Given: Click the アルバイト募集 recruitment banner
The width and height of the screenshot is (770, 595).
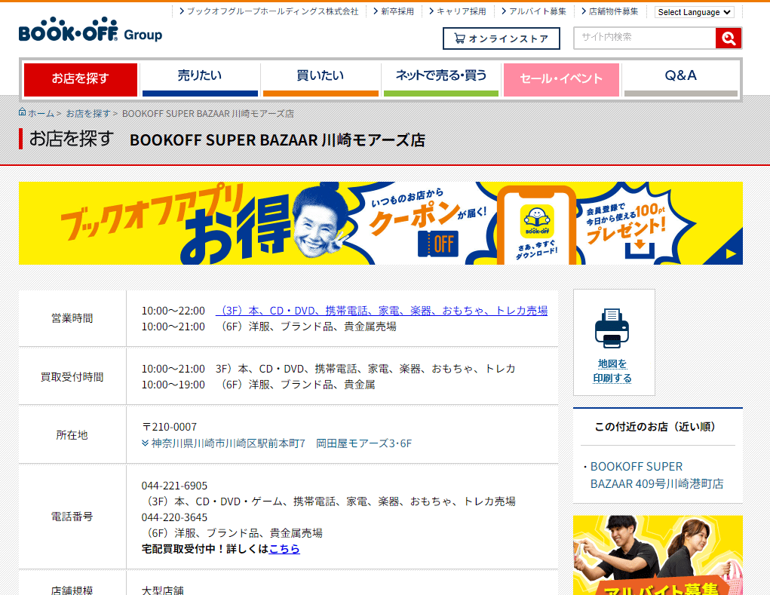Looking at the screenshot, I should (657, 556).
